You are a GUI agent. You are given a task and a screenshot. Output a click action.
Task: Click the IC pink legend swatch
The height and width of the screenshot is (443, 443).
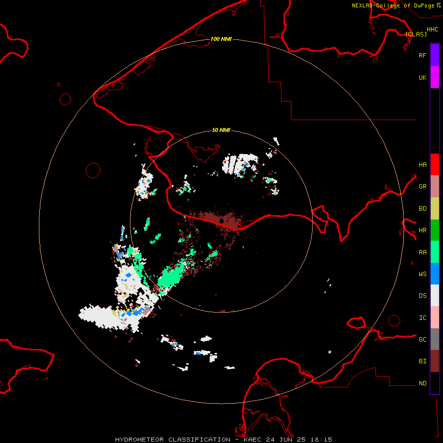(435, 317)
